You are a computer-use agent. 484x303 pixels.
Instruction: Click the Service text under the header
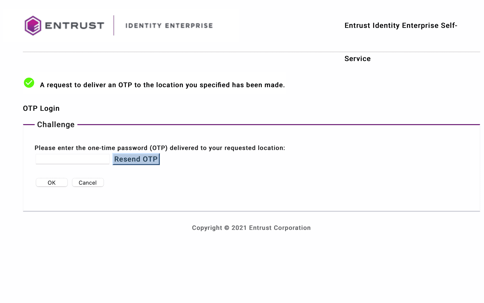click(x=357, y=59)
